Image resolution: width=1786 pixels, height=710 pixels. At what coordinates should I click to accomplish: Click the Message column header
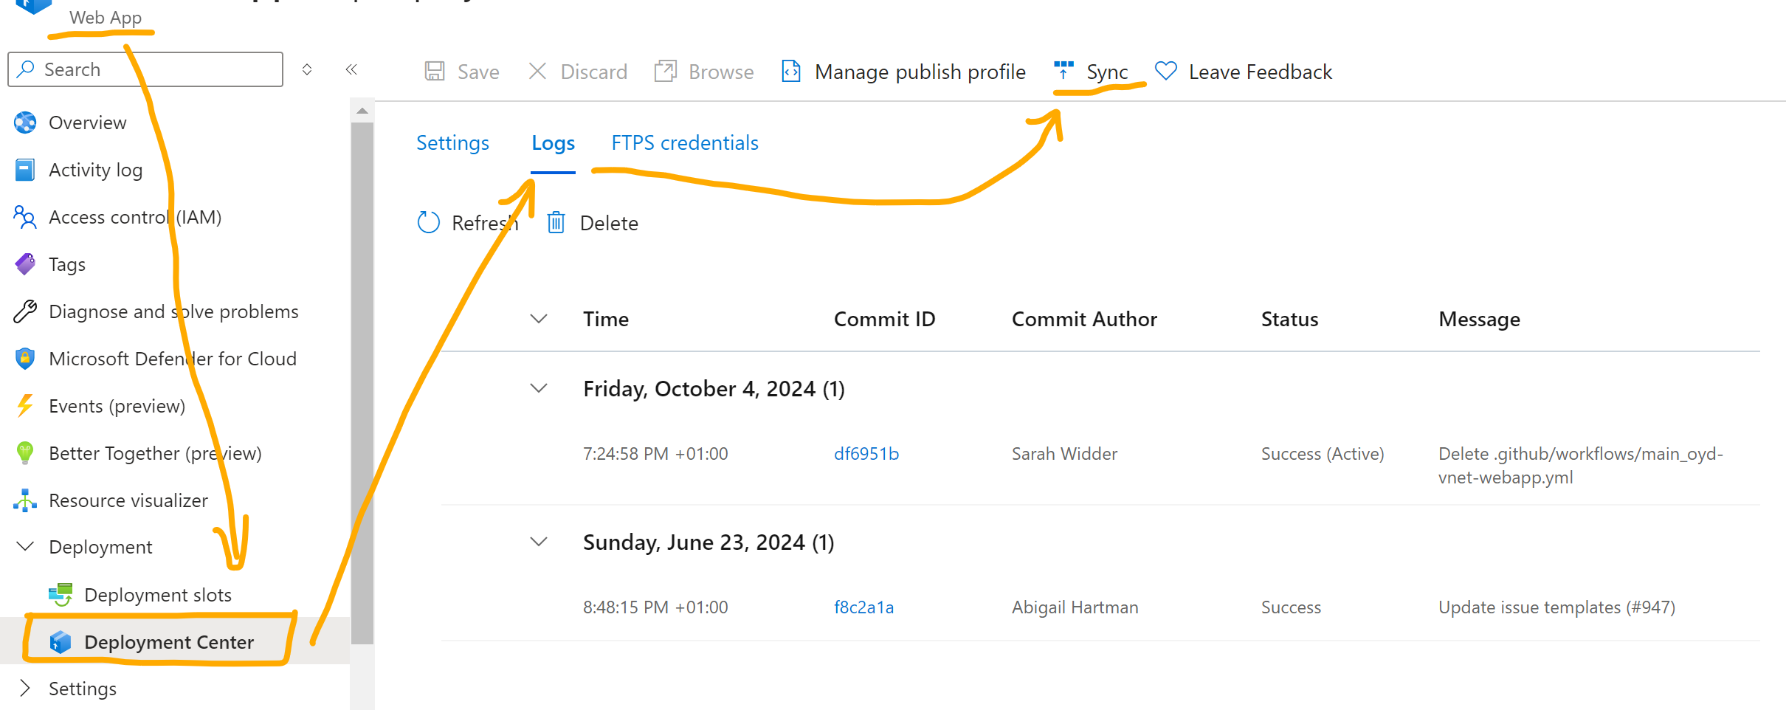pos(1479,319)
